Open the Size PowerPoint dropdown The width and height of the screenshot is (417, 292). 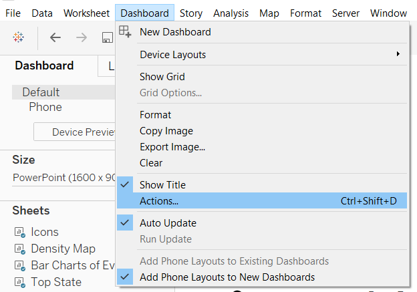63,178
